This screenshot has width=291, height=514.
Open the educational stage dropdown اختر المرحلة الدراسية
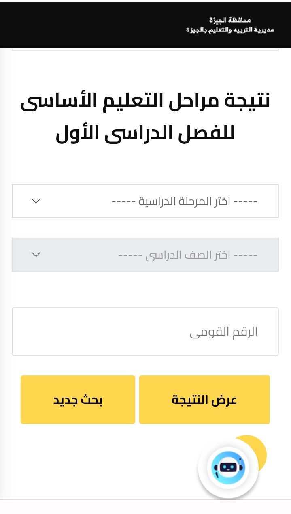145,201
